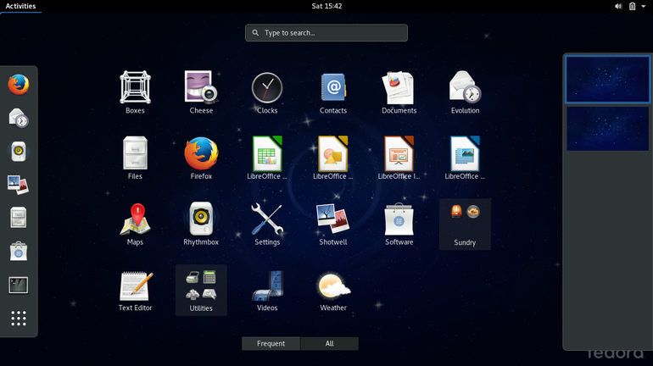The height and width of the screenshot is (366, 653).
Task: Open the Software store
Action: tap(399, 223)
